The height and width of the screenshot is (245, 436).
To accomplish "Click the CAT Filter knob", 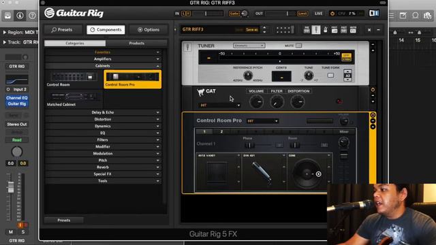I will [x=277, y=101].
